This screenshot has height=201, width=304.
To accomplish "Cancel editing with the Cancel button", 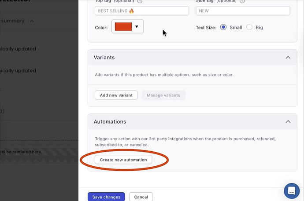I will pos(141,197).
